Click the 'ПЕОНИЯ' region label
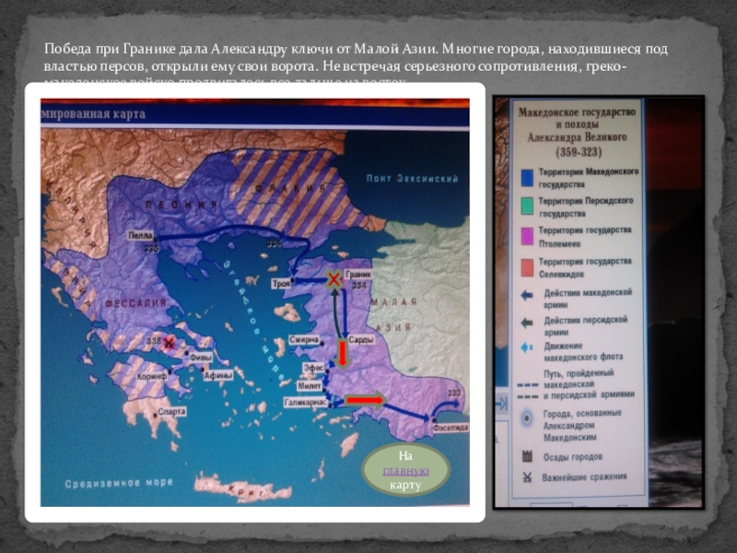 (x=181, y=205)
